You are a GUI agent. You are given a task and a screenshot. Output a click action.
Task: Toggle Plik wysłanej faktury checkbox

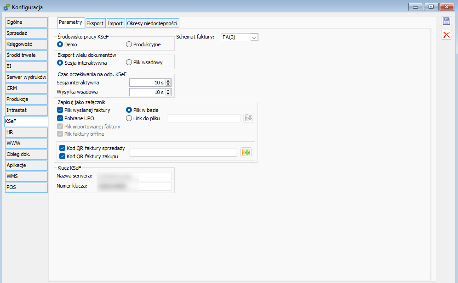pos(60,110)
